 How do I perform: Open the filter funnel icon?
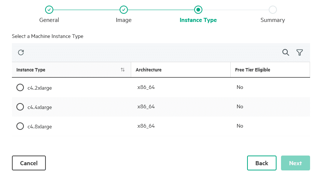(300, 52)
